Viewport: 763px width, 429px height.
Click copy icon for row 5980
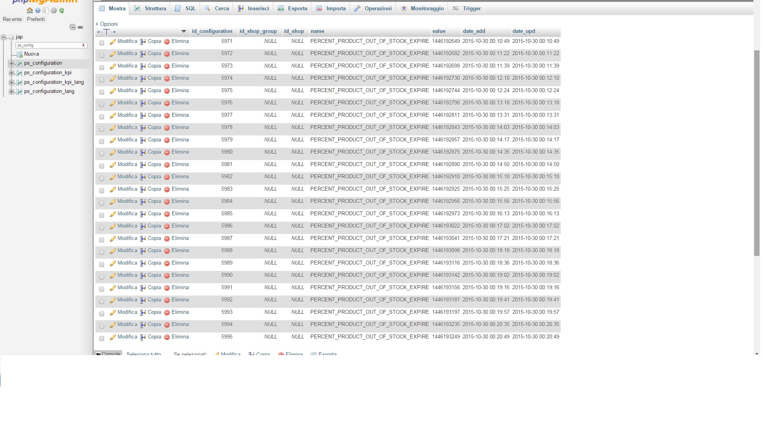tap(143, 153)
